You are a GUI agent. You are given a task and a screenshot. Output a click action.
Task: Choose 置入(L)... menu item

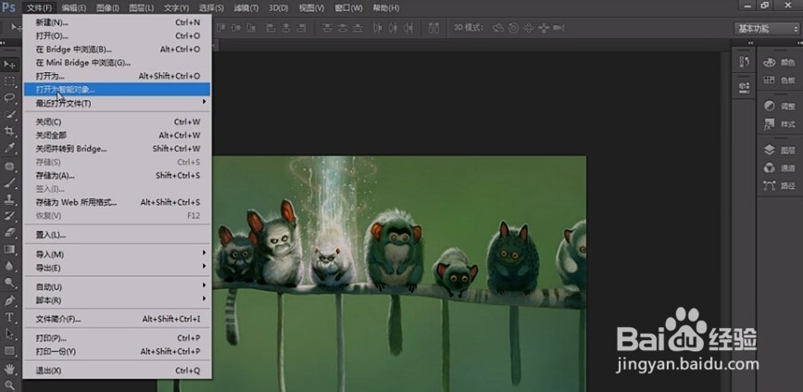pyautogui.click(x=117, y=235)
